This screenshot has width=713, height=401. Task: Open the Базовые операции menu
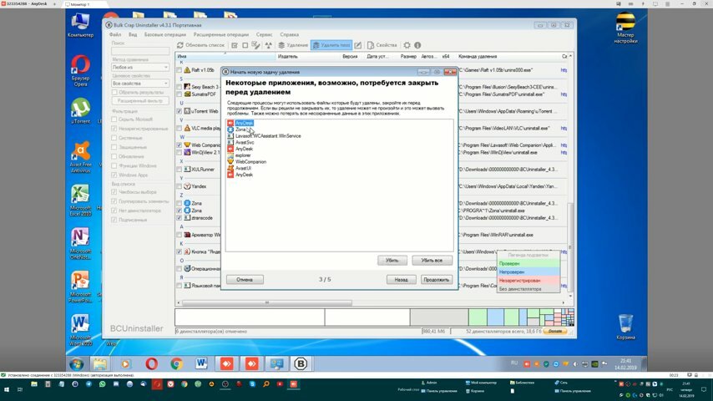[x=165, y=34]
